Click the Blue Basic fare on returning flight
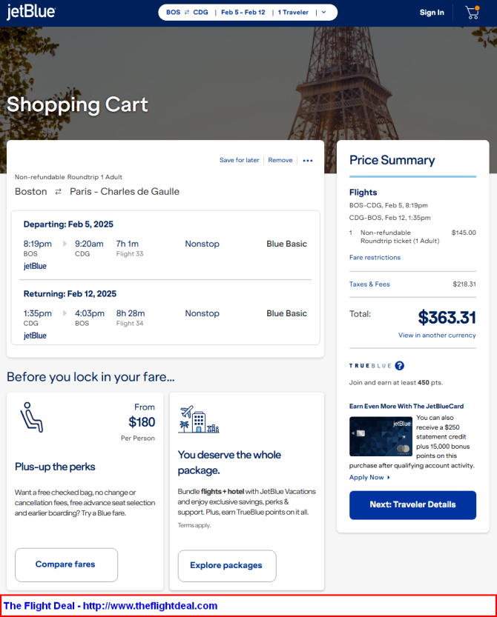The height and width of the screenshot is (617, 497). click(286, 313)
